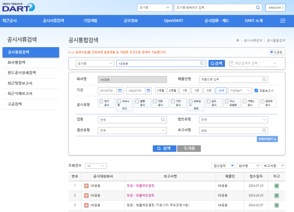Click the green 비고 icon for the 2024.04.25 row

[x=277, y=196]
